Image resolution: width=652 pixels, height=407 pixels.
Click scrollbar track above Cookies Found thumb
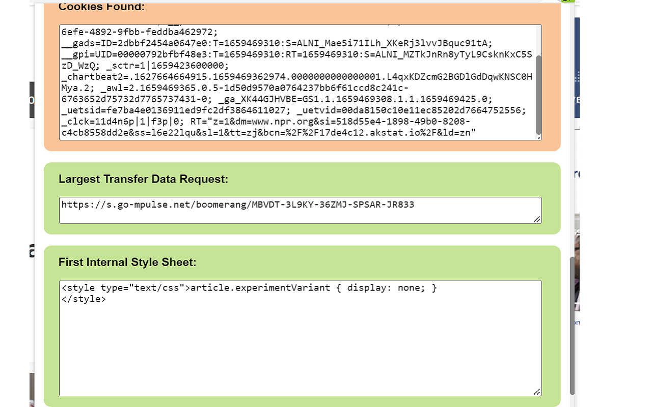pyautogui.click(x=538, y=40)
